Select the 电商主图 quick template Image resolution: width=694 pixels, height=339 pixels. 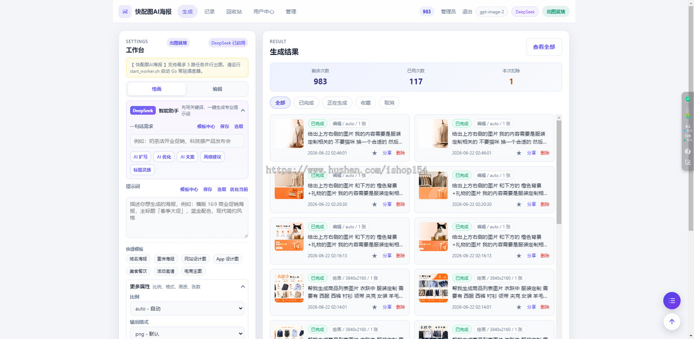[193, 271]
